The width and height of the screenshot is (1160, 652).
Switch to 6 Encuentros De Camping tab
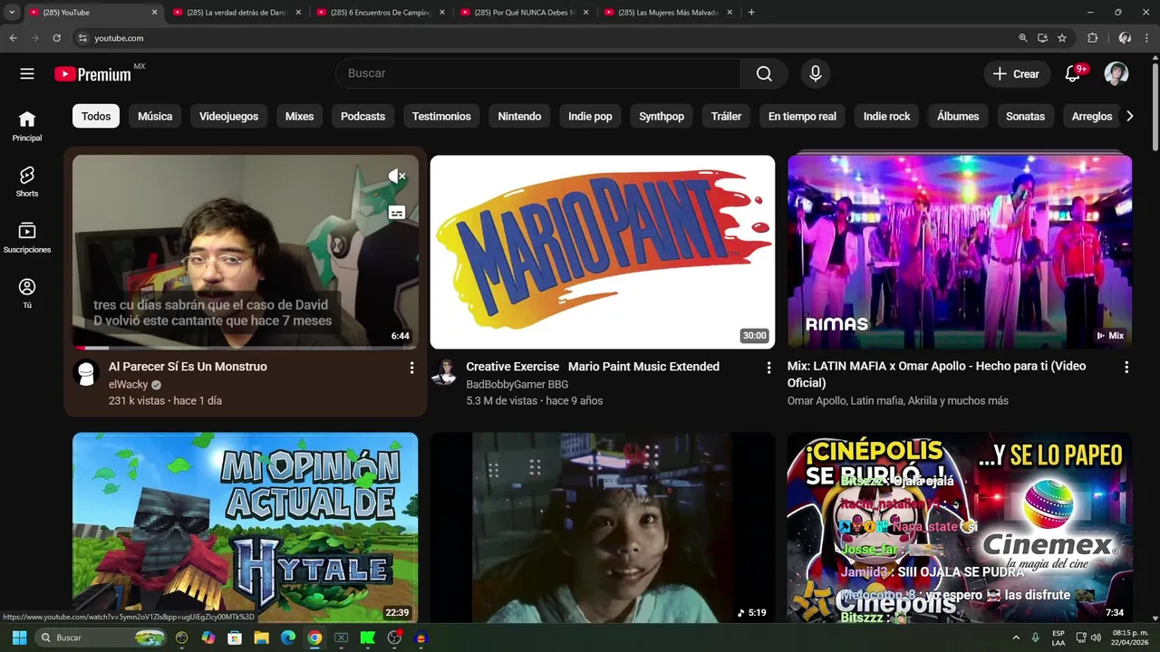point(380,13)
